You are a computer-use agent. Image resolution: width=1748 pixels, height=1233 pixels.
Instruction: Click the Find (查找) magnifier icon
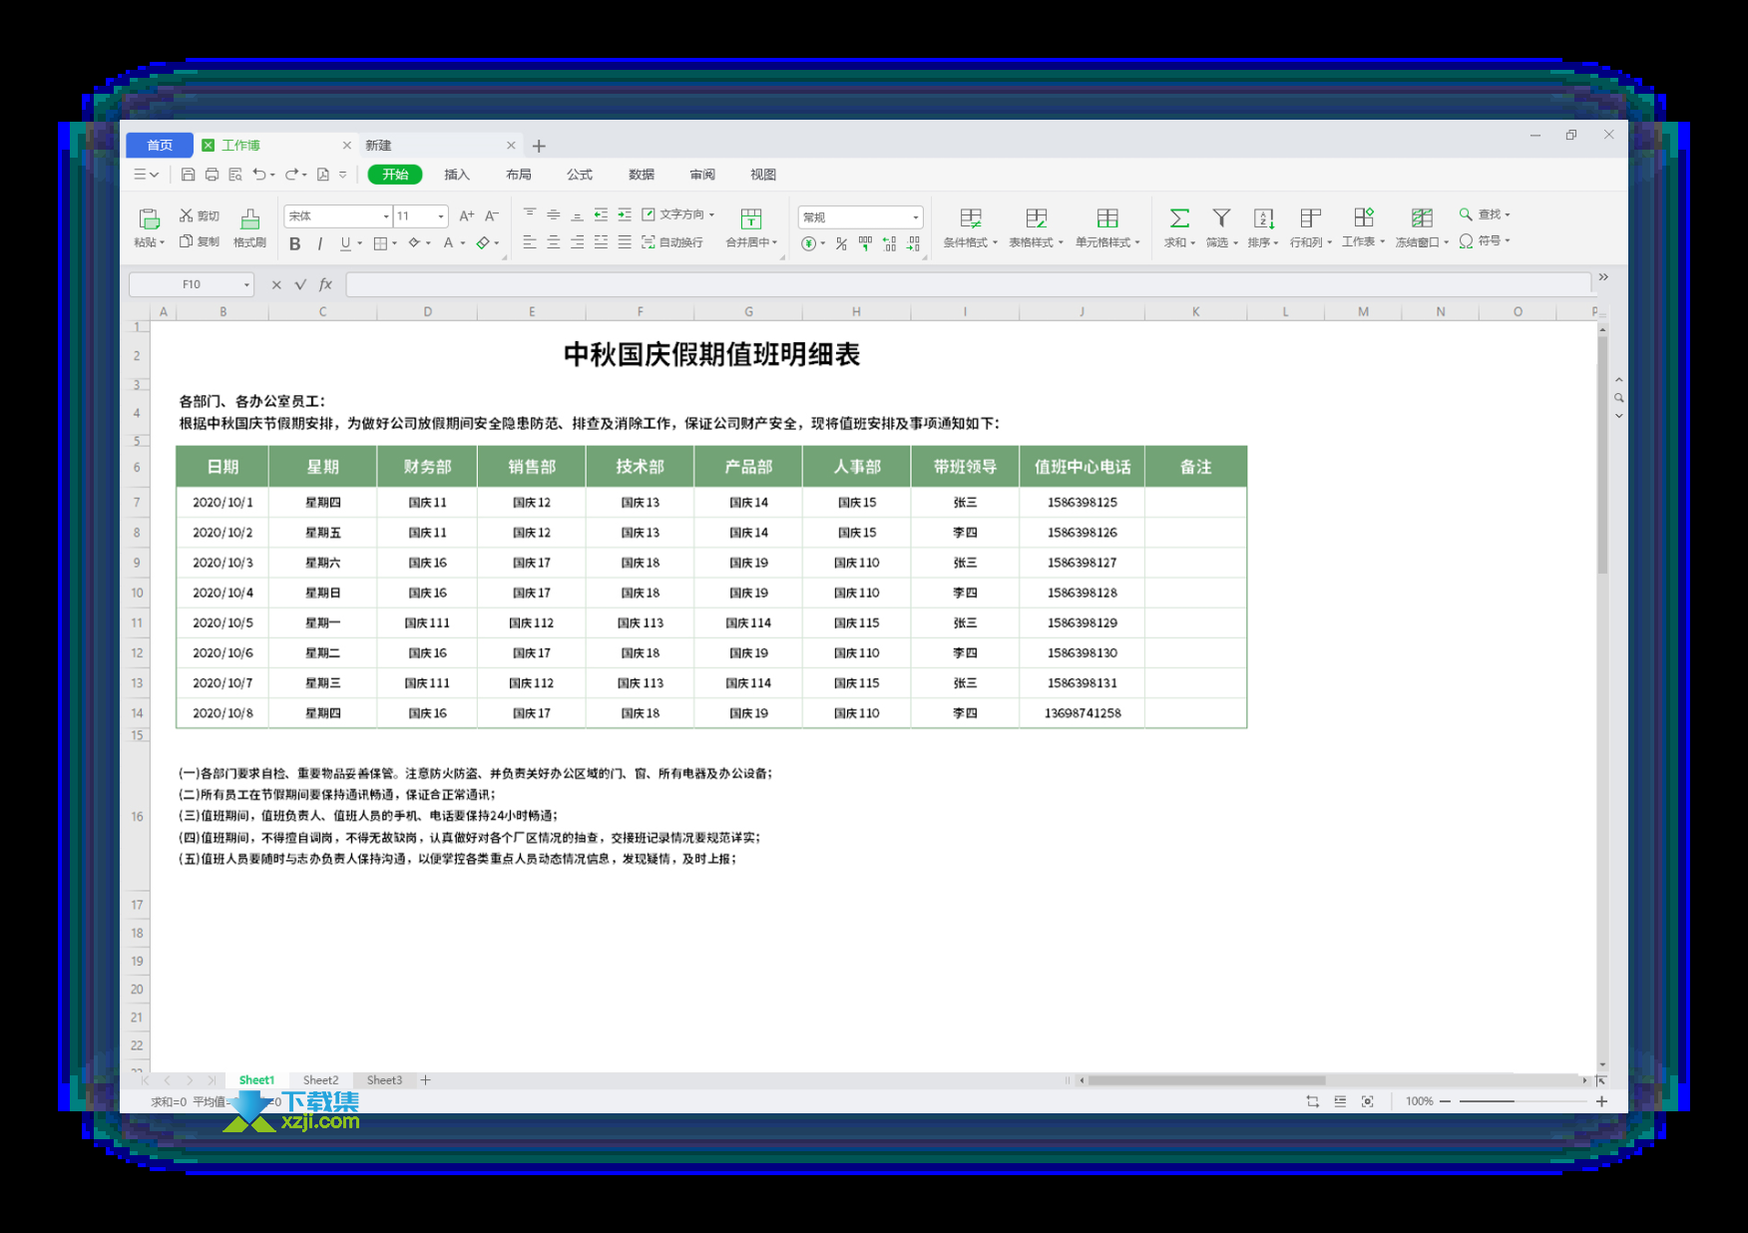[1466, 214]
